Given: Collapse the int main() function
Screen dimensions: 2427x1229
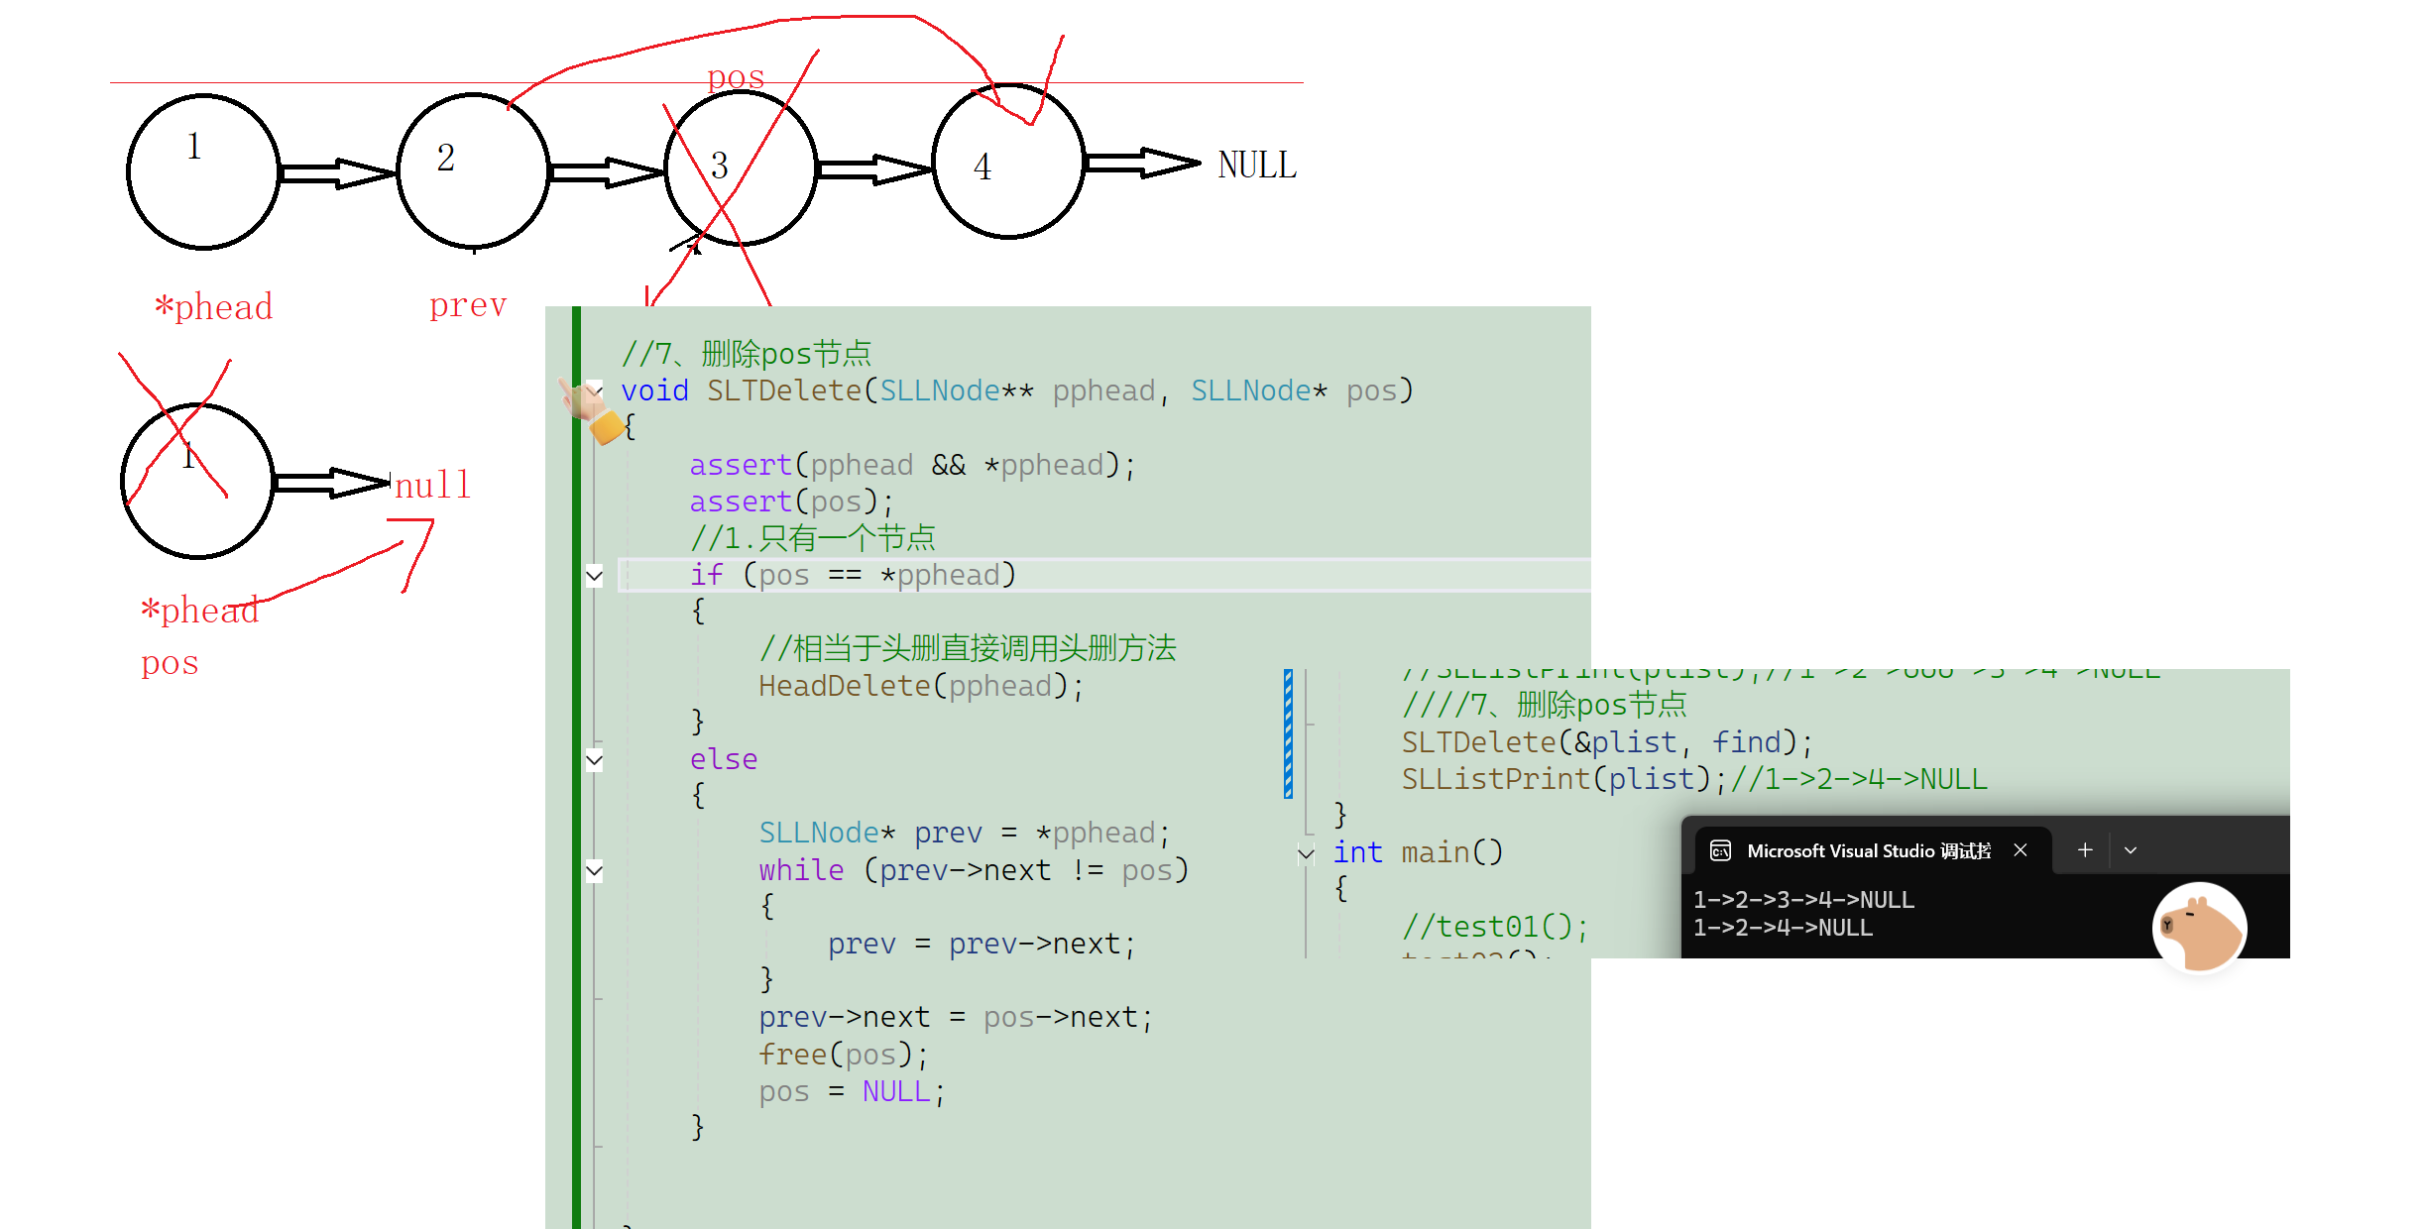Looking at the screenshot, I should tap(1306, 853).
